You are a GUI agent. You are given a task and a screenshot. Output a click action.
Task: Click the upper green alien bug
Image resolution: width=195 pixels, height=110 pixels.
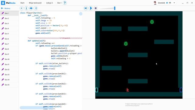(x=152, y=22)
